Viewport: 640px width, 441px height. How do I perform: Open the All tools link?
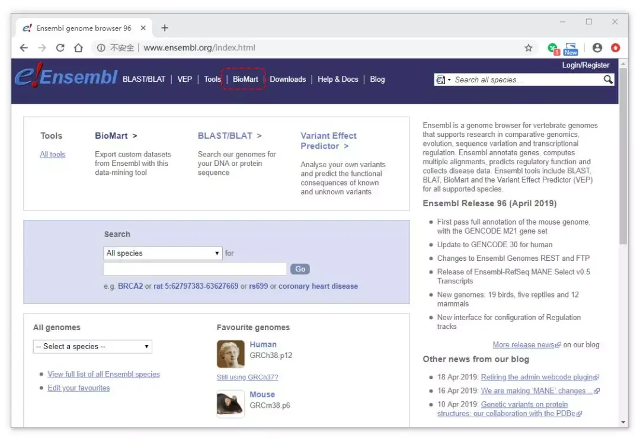tap(53, 154)
